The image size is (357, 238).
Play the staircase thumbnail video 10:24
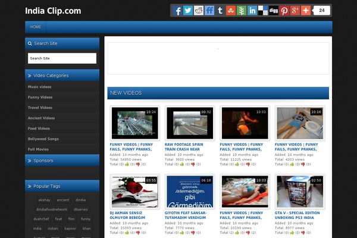pos(135,123)
